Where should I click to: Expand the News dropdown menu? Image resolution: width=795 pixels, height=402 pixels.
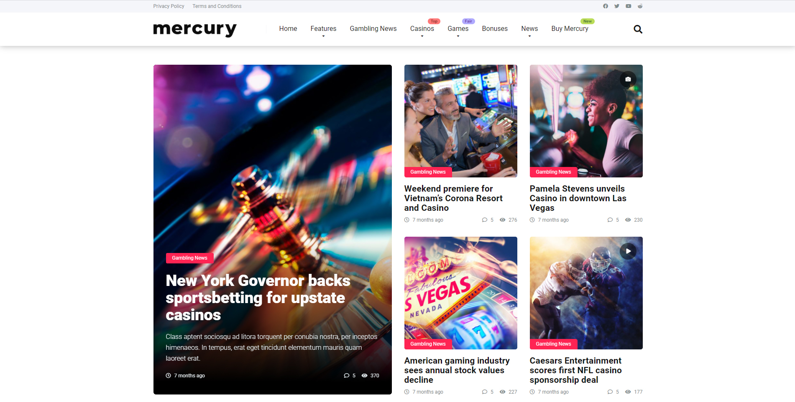tap(529, 29)
